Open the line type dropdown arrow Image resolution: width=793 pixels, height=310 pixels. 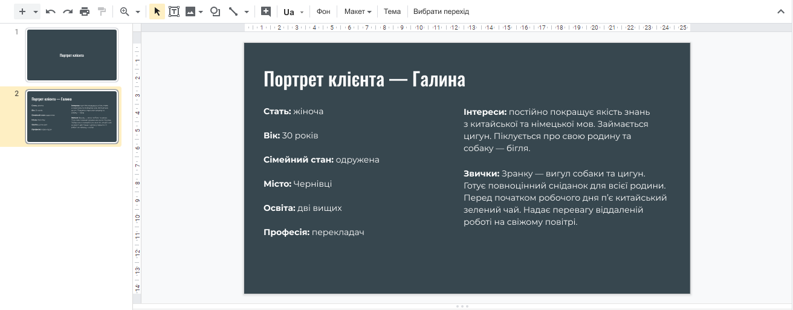[247, 11]
